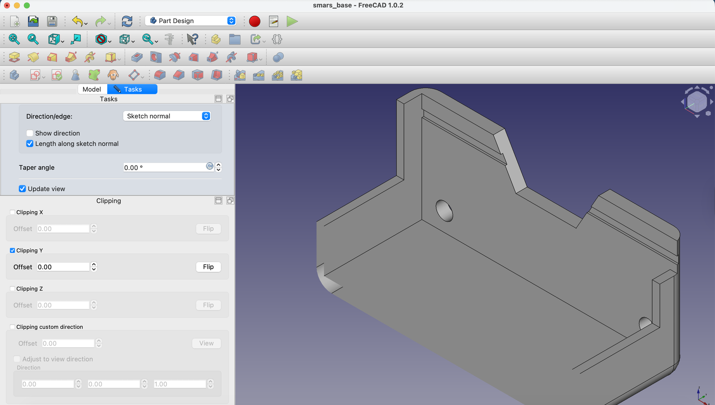Click the Mirrored feature icon
The width and height of the screenshot is (715, 405).
tap(240, 75)
